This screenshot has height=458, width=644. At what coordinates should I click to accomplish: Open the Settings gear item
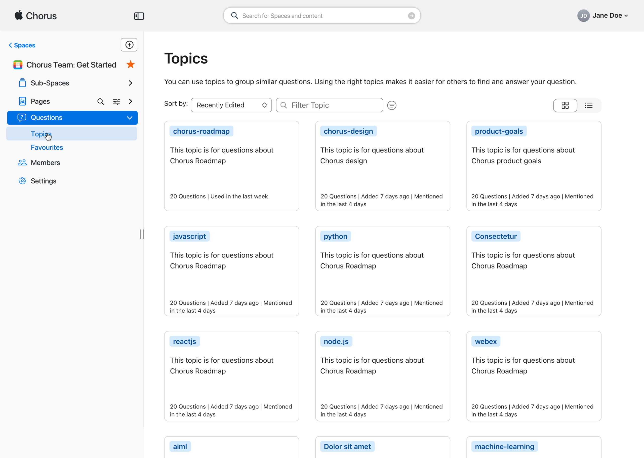pos(44,181)
